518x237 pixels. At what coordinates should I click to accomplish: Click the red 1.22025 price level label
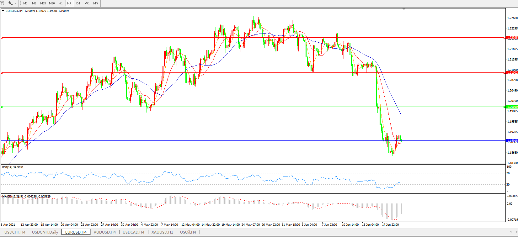tap(512, 38)
